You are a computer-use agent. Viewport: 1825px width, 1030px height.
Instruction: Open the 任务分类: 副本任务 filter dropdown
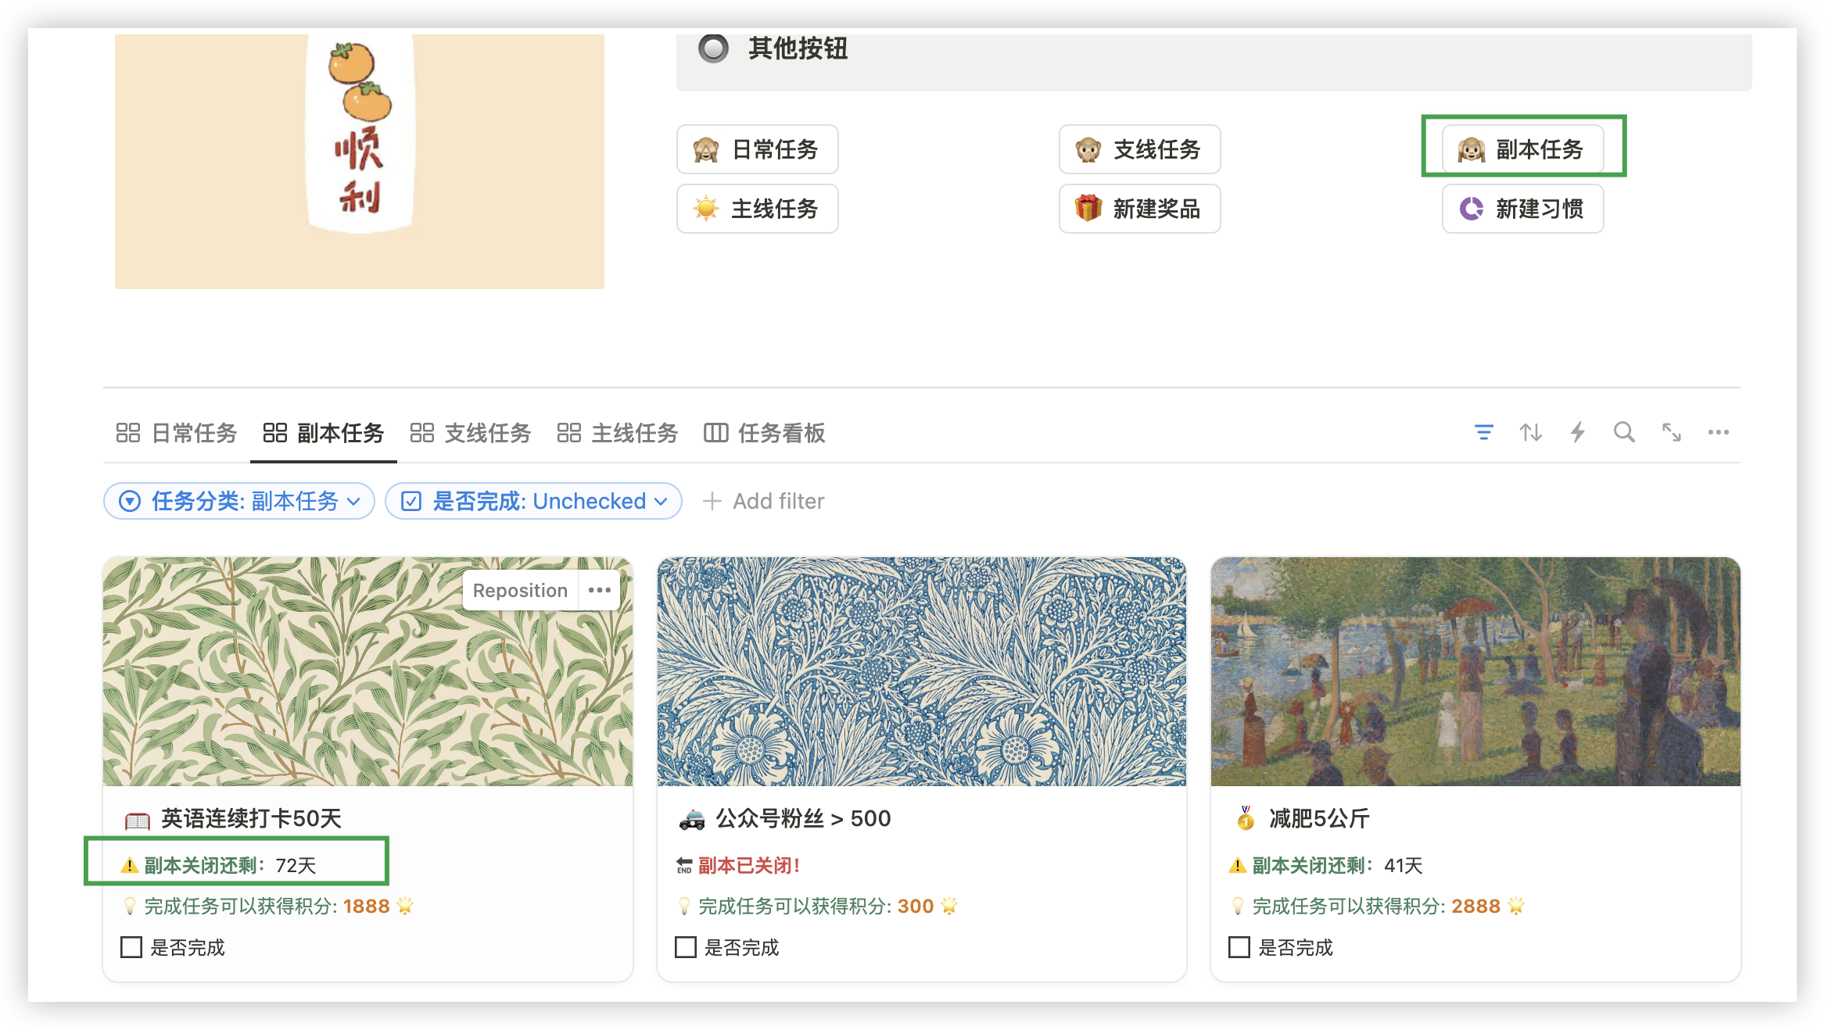238,501
